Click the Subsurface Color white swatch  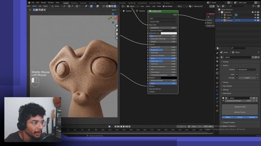coord(169,33)
